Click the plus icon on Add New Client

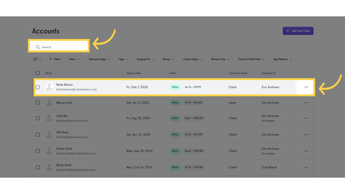288,31
